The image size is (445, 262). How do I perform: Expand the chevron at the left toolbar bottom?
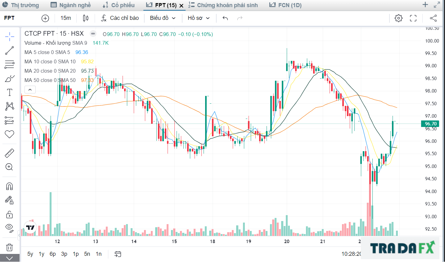[10, 258]
